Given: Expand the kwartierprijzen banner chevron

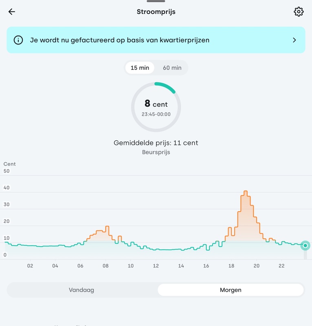Looking at the screenshot, I should tap(294, 40).
